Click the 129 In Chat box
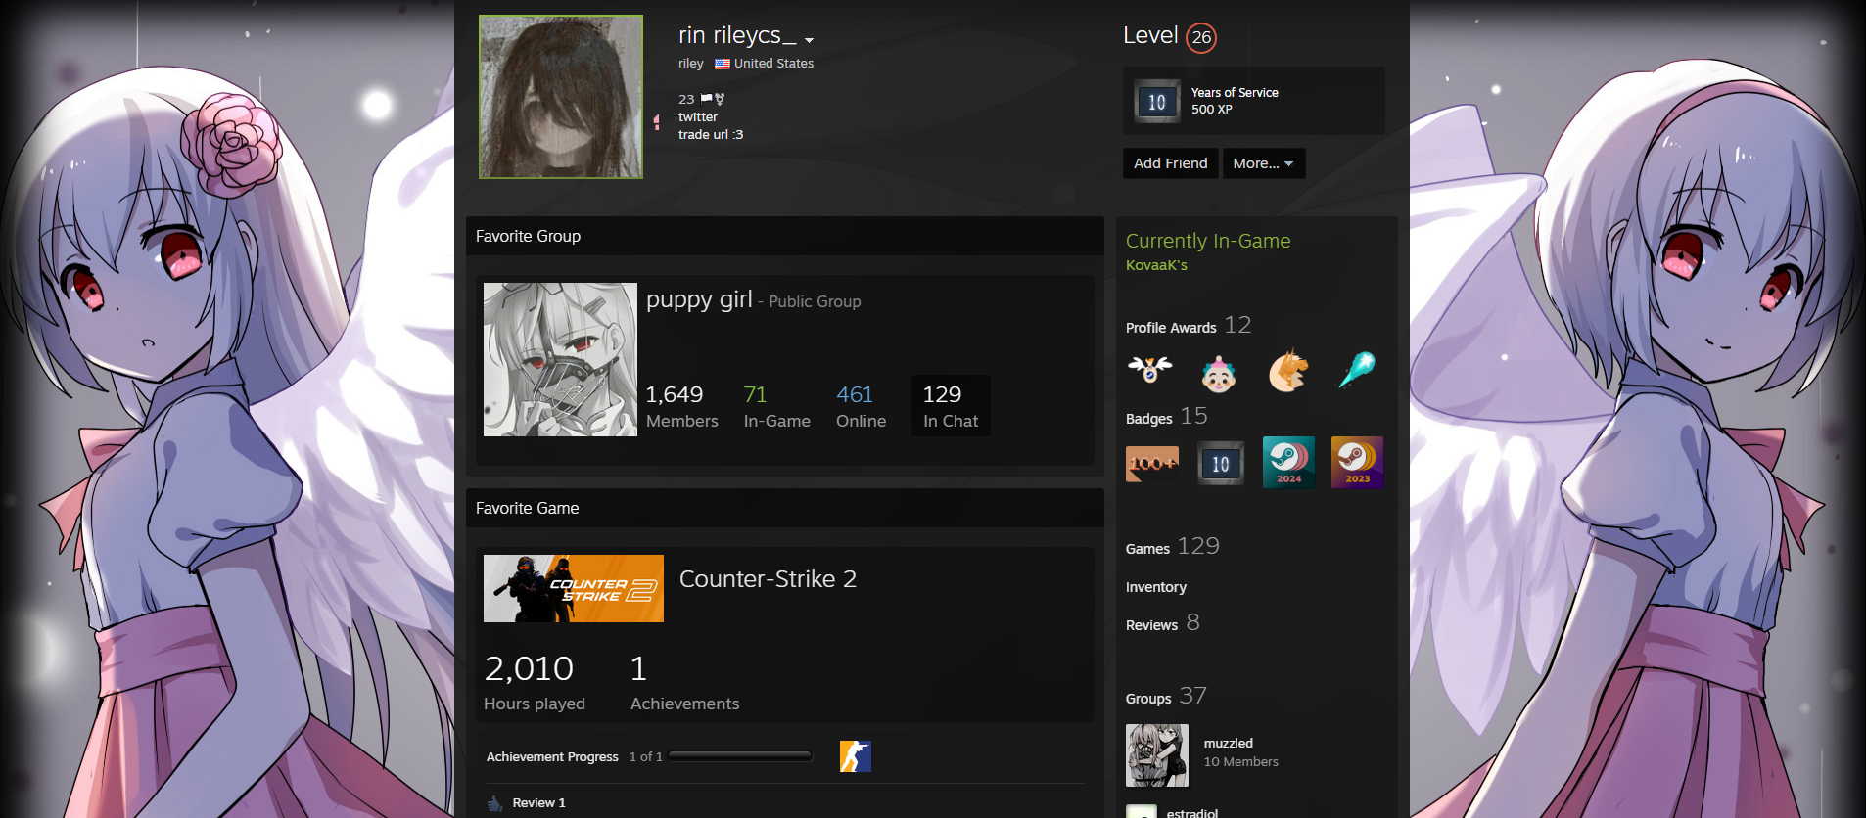The width and height of the screenshot is (1866, 818). pyautogui.click(x=951, y=405)
